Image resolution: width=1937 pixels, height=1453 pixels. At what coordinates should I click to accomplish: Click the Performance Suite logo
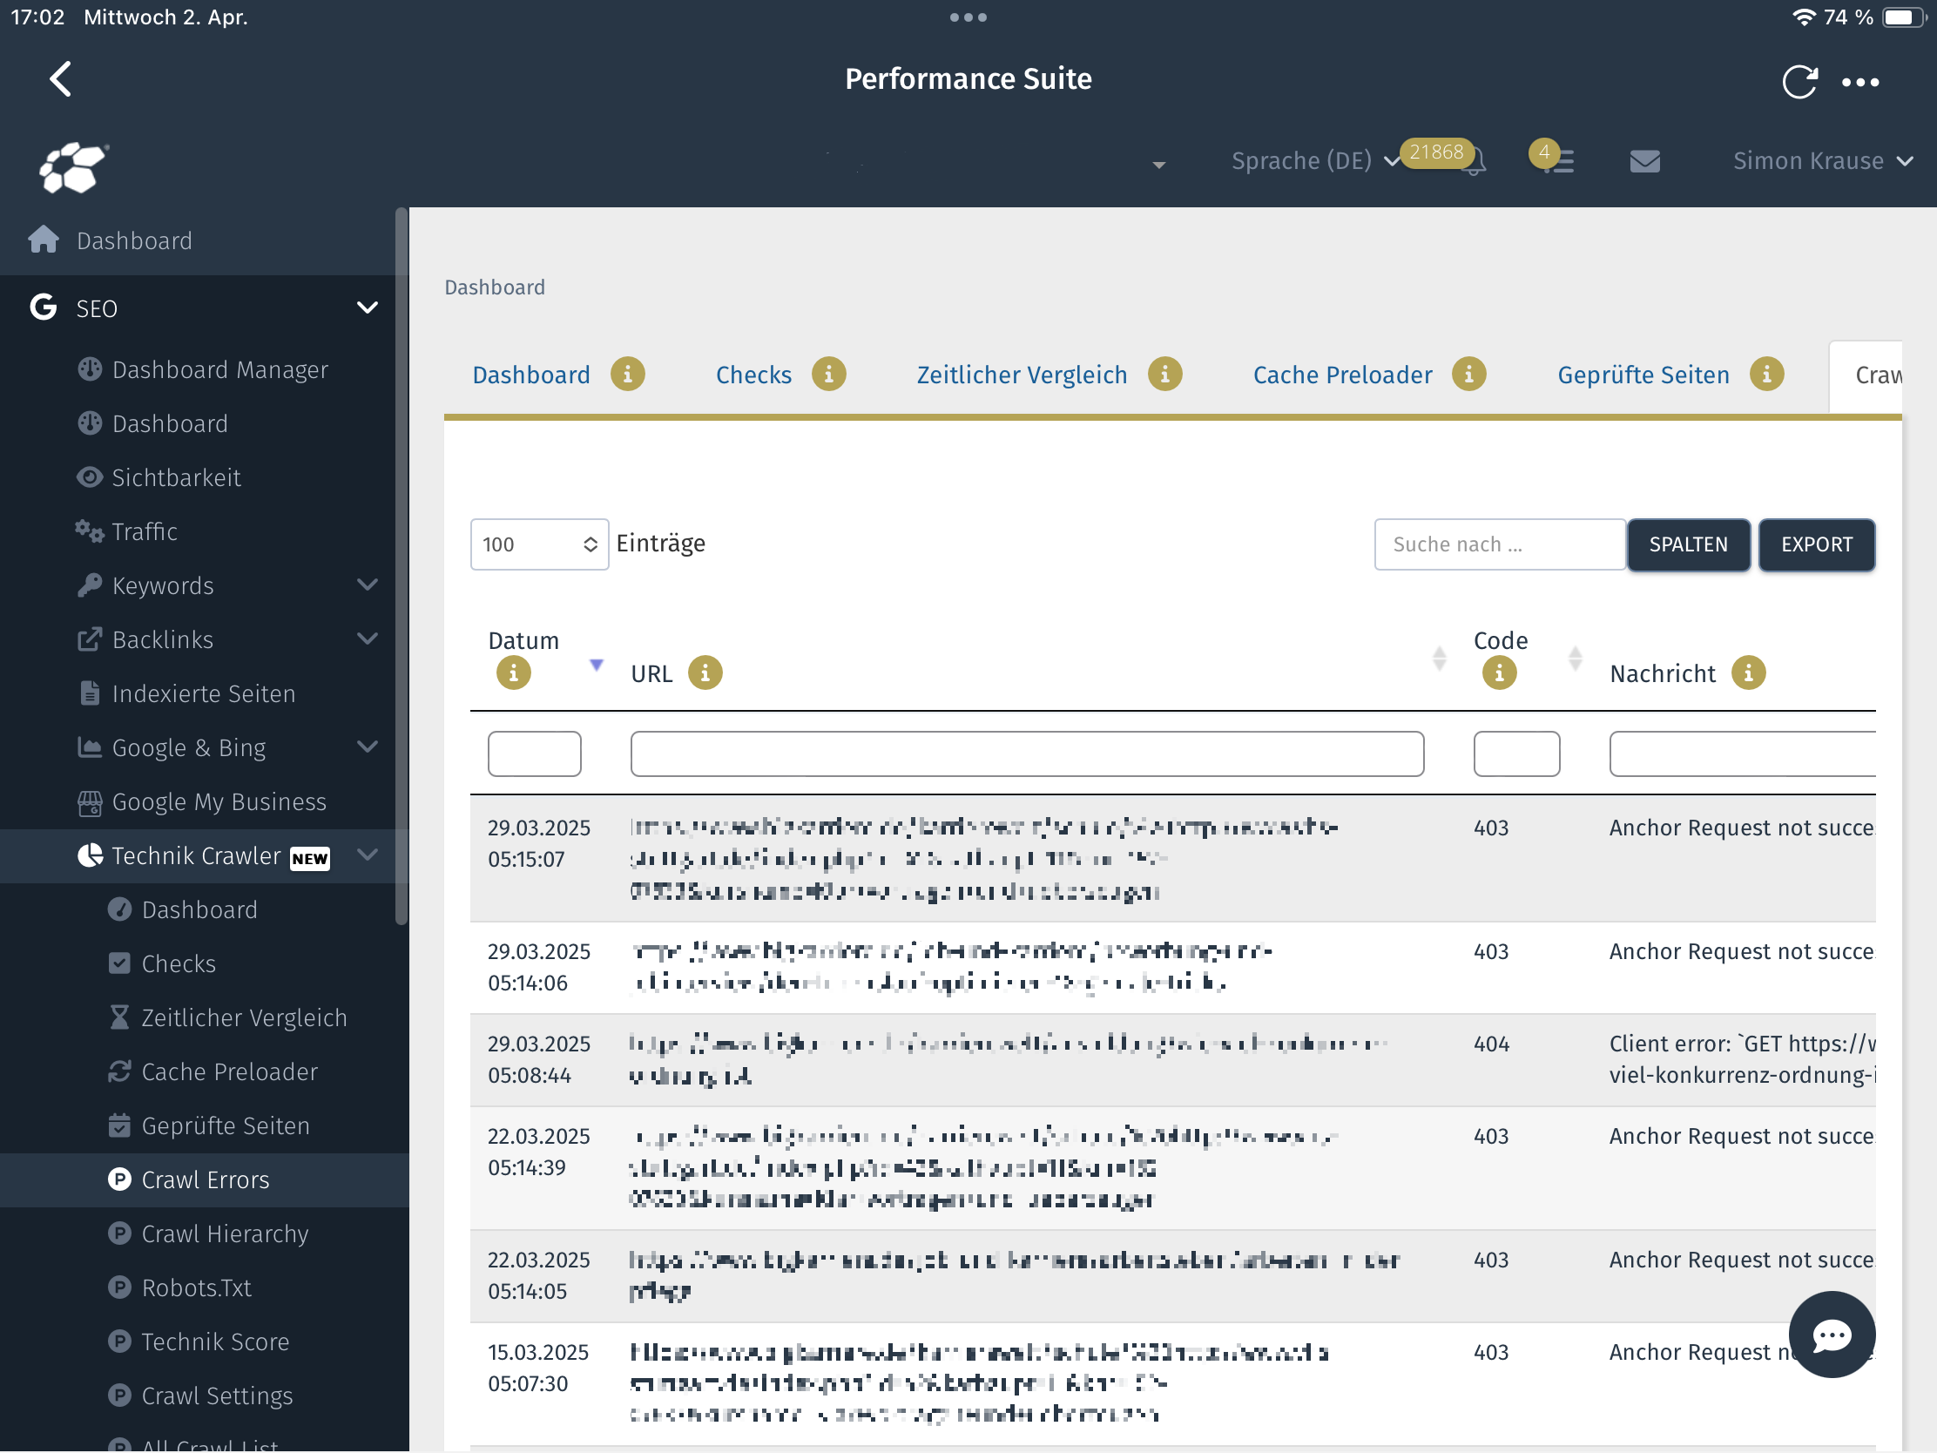[73, 167]
